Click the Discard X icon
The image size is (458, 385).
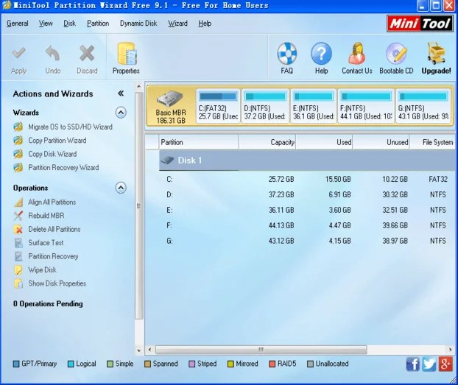[87, 54]
